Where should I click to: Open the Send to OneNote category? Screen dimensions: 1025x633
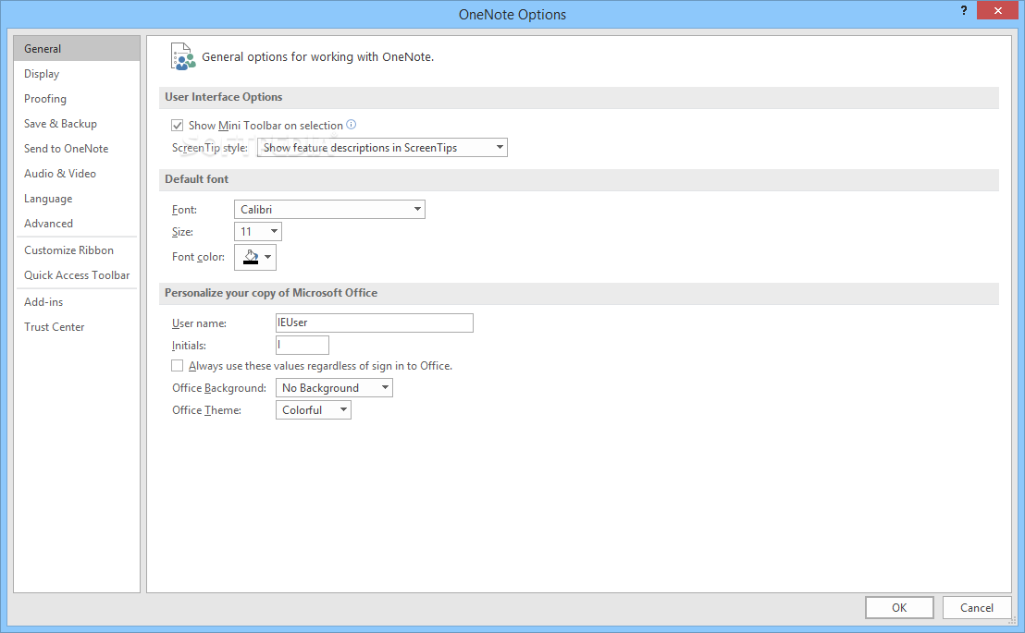point(77,148)
